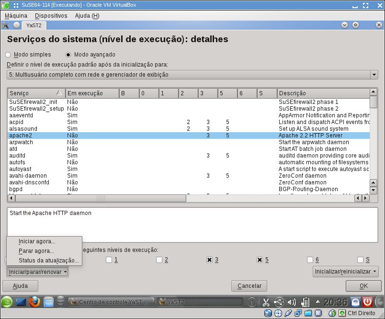Confirm with the OK button

coord(363,286)
